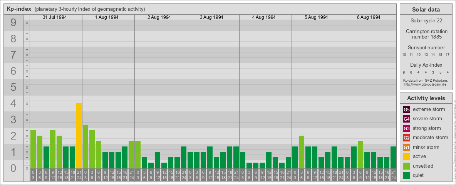
Task: Click sunspot number value 18
Action: coord(440,55)
